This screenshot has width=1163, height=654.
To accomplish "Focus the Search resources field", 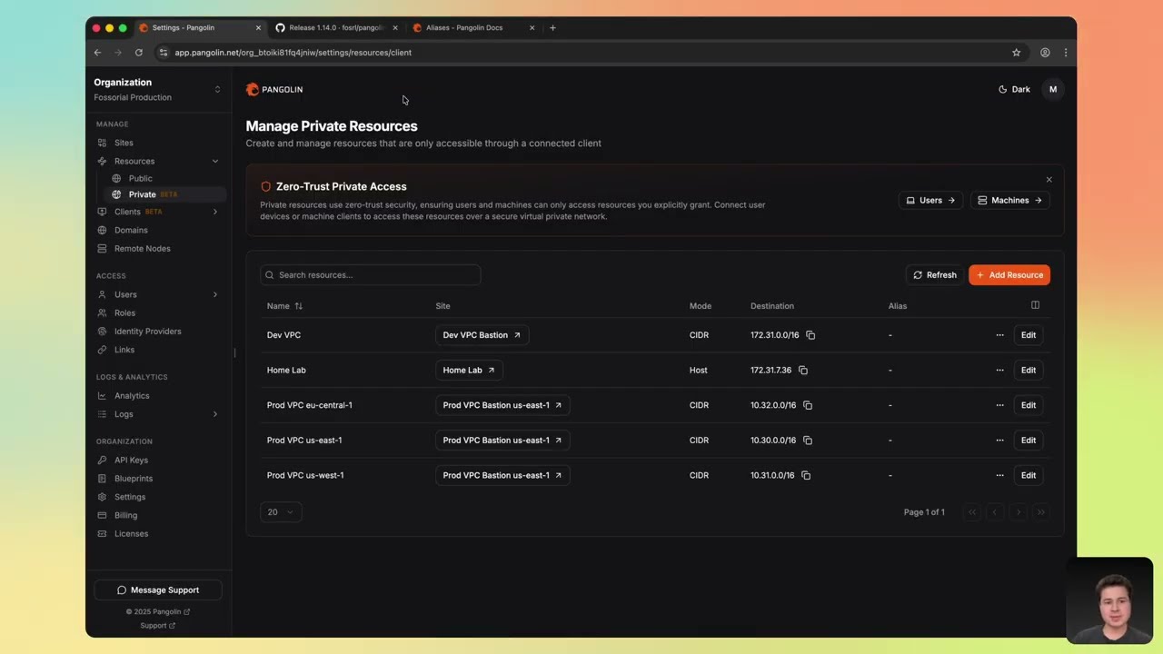I will click(x=370, y=275).
